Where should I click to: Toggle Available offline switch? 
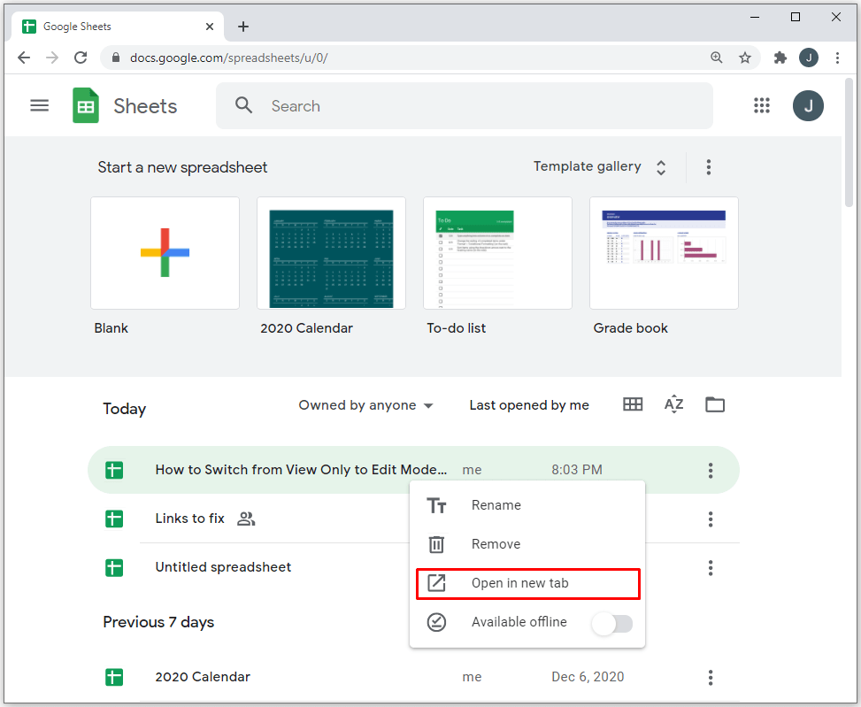[612, 623]
